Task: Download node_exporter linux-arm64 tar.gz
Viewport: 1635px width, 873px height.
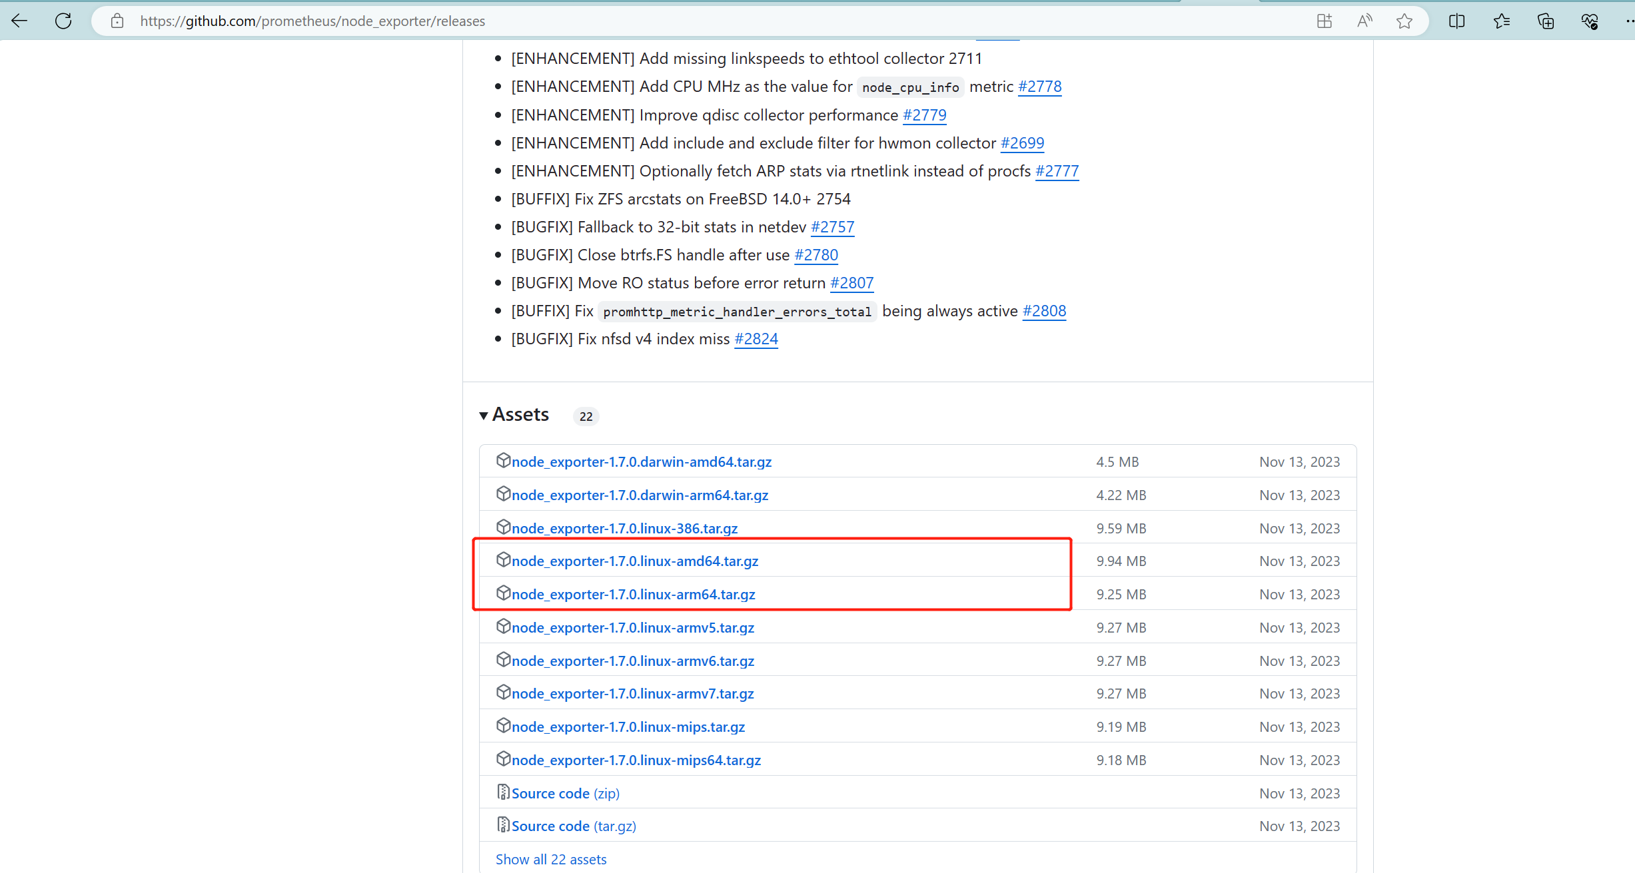Action: pyautogui.click(x=633, y=594)
